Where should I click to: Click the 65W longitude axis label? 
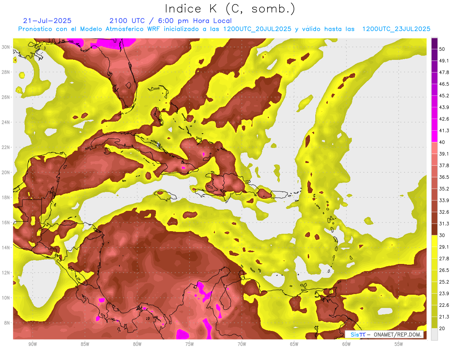pyautogui.click(x=294, y=344)
